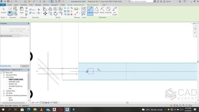
Task: Open the Annotate ribbon tab
Action: [x=24, y=5]
